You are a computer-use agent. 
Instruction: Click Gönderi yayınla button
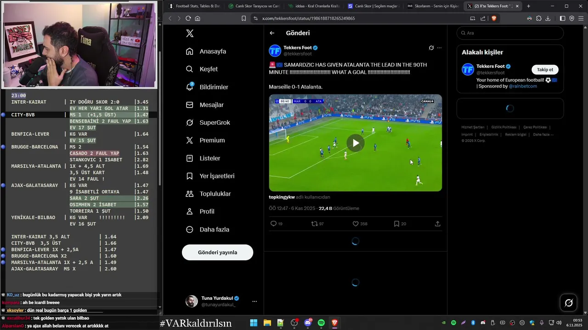pyautogui.click(x=217, y=253)
